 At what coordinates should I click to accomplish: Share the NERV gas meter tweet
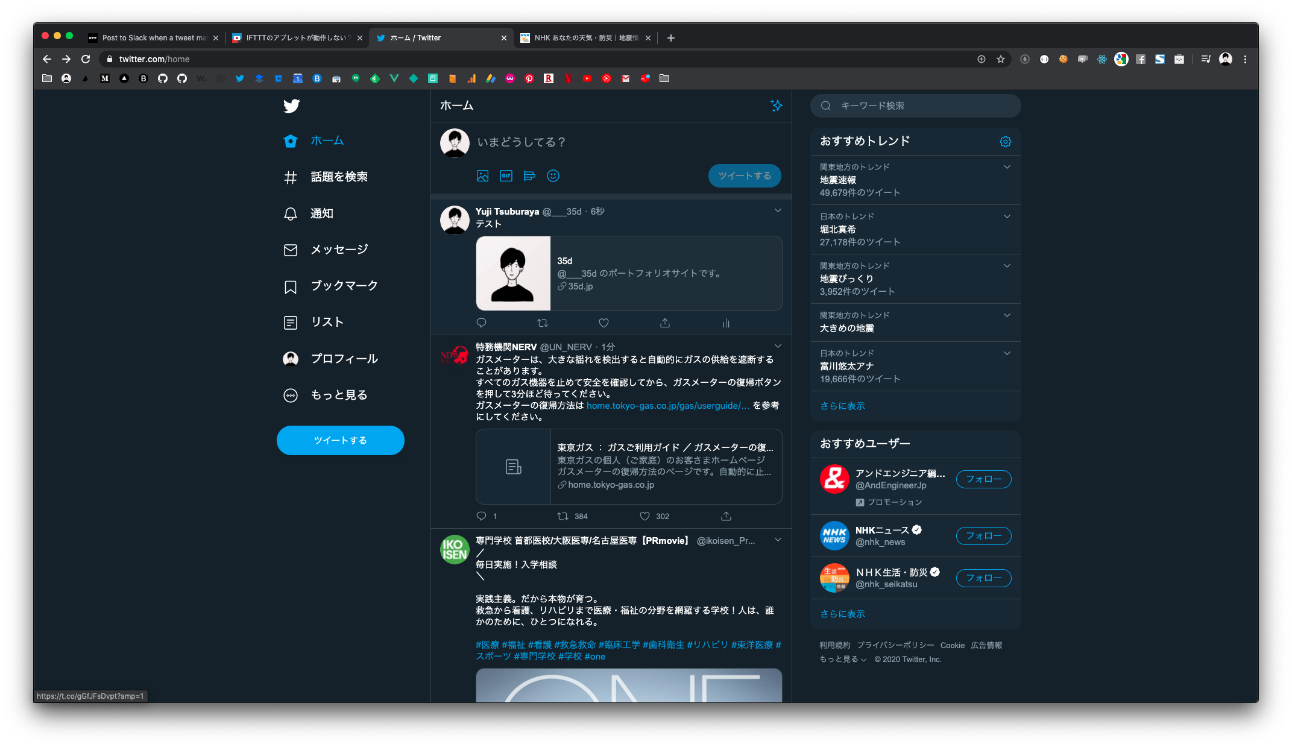pos(726,516)
